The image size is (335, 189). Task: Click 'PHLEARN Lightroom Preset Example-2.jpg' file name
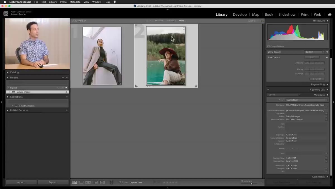(305, 105)
